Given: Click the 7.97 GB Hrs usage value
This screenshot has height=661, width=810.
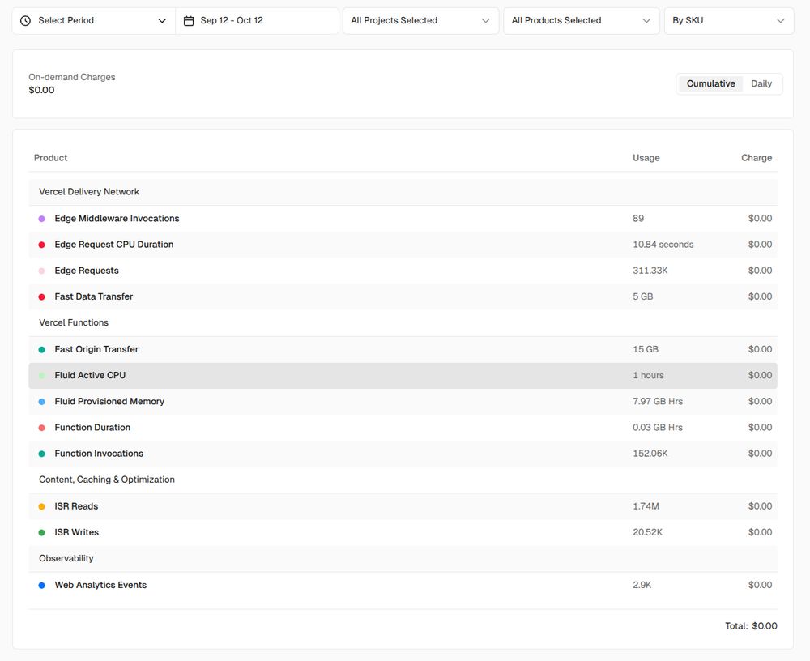Looking at the screenshot, I should coord(658,401).
